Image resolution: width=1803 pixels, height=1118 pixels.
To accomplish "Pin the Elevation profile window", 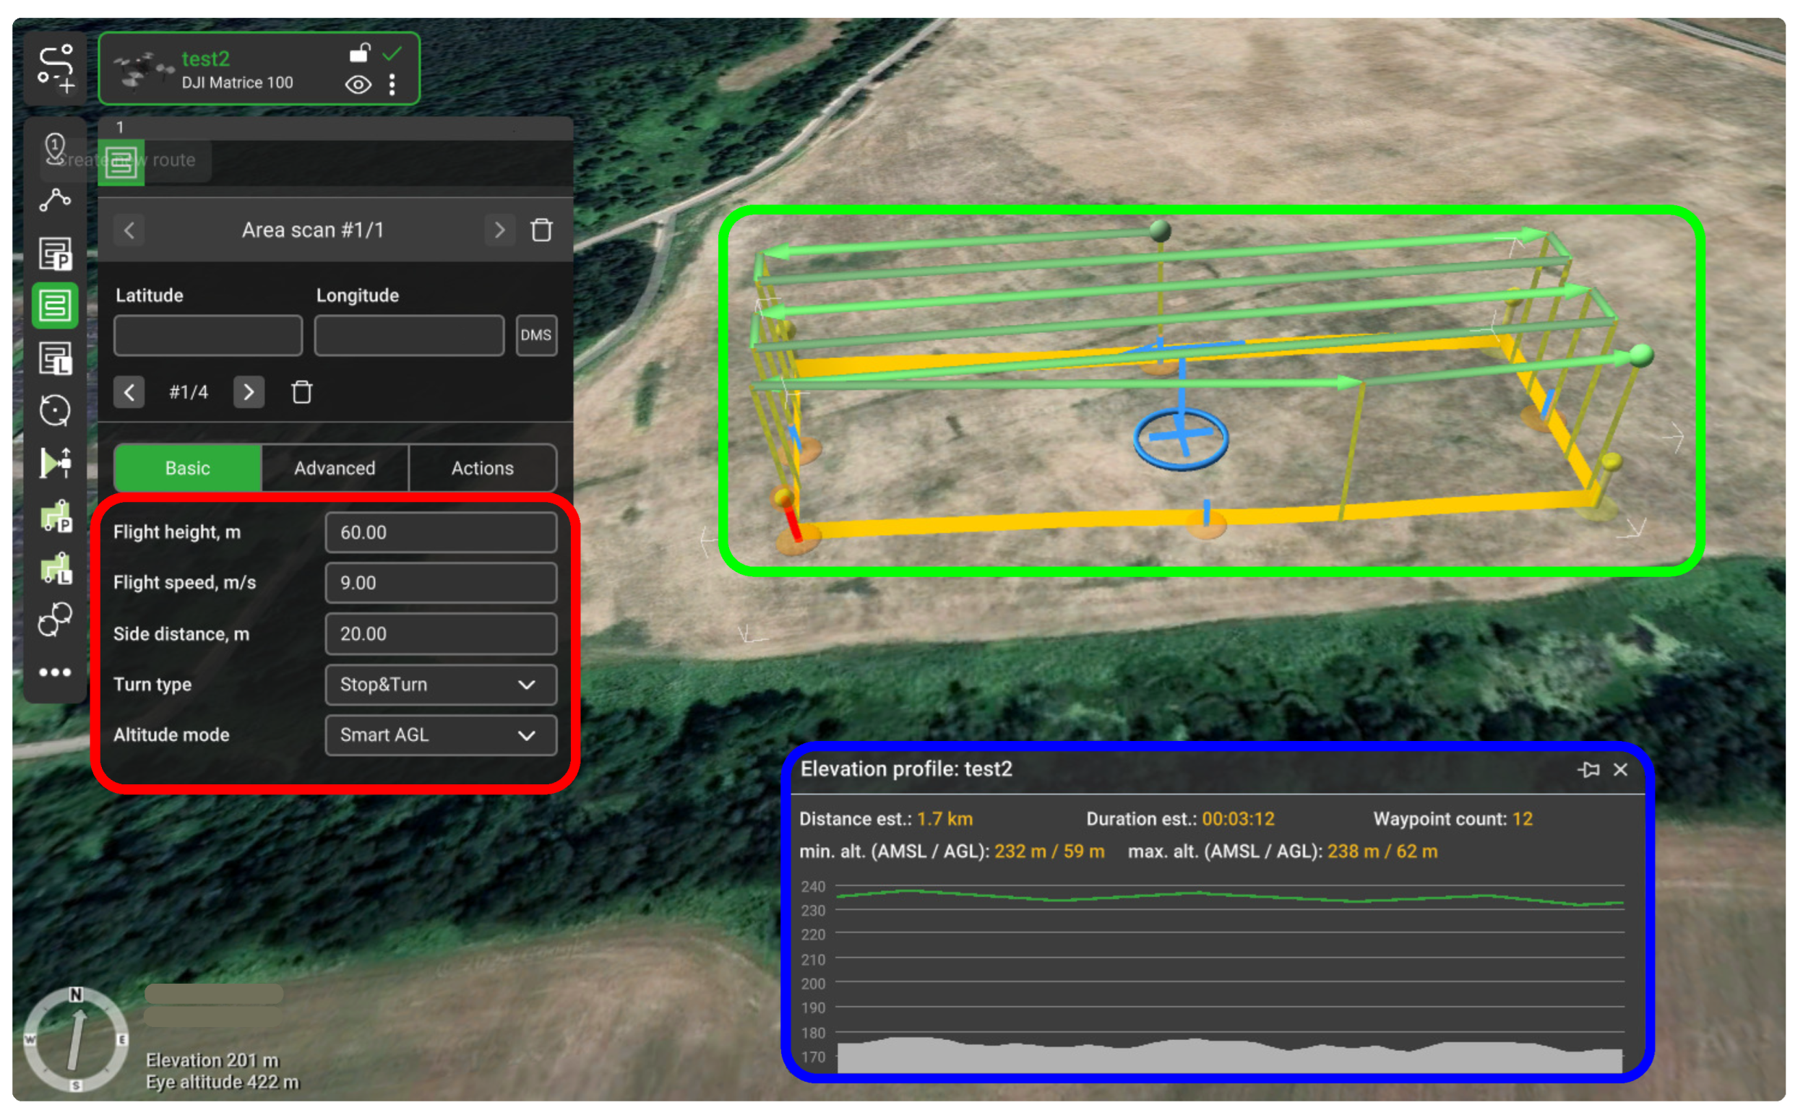I will (x=1588, y=770).
